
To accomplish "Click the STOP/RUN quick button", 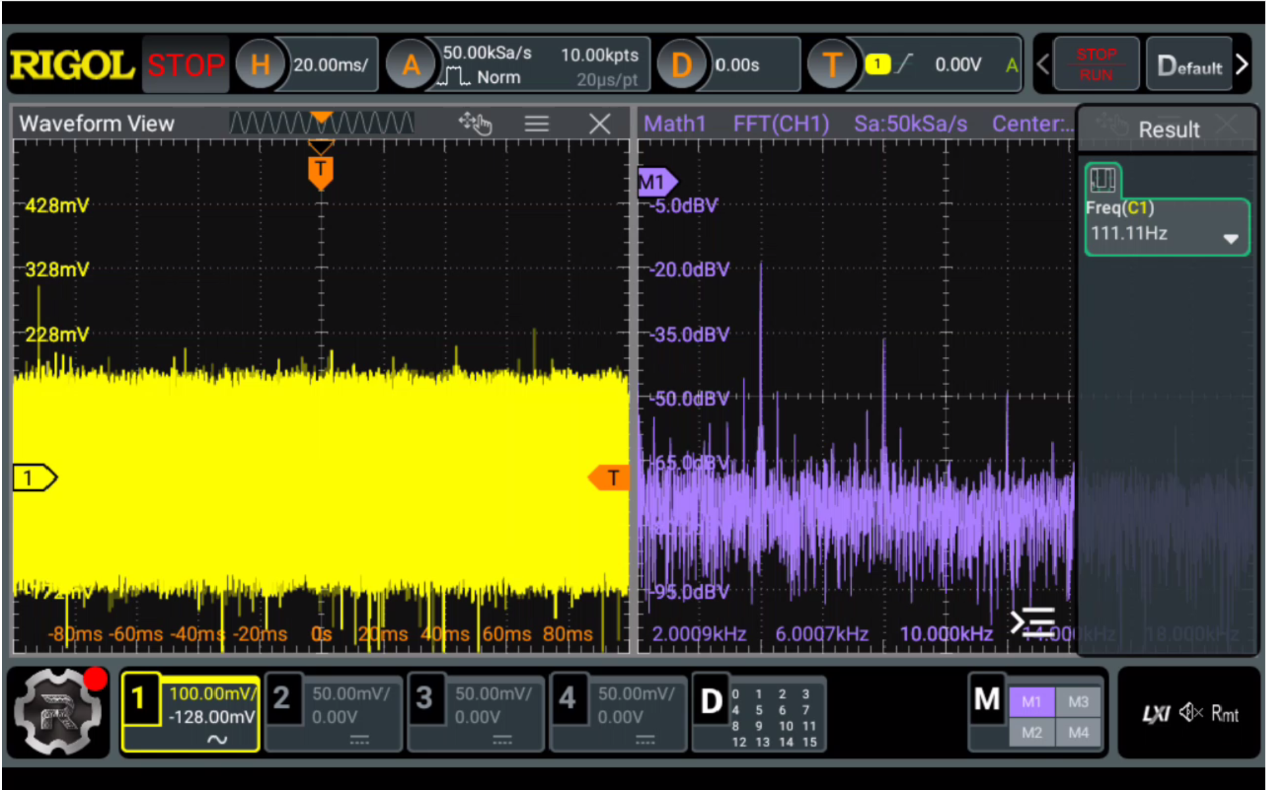I will point(1096,64).
